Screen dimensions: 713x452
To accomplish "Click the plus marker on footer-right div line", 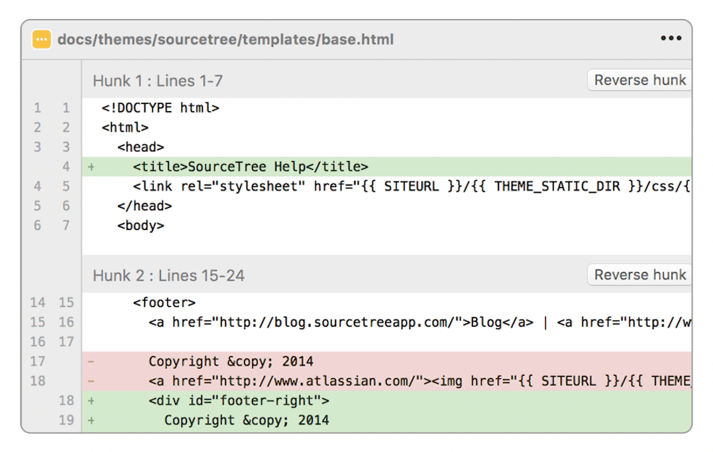I will 91,400.
